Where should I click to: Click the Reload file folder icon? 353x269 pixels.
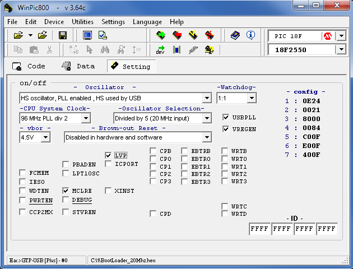click(x=43, y=35)
